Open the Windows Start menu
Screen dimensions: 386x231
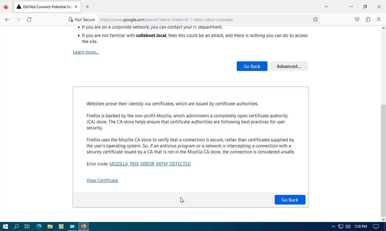(5, 226)
